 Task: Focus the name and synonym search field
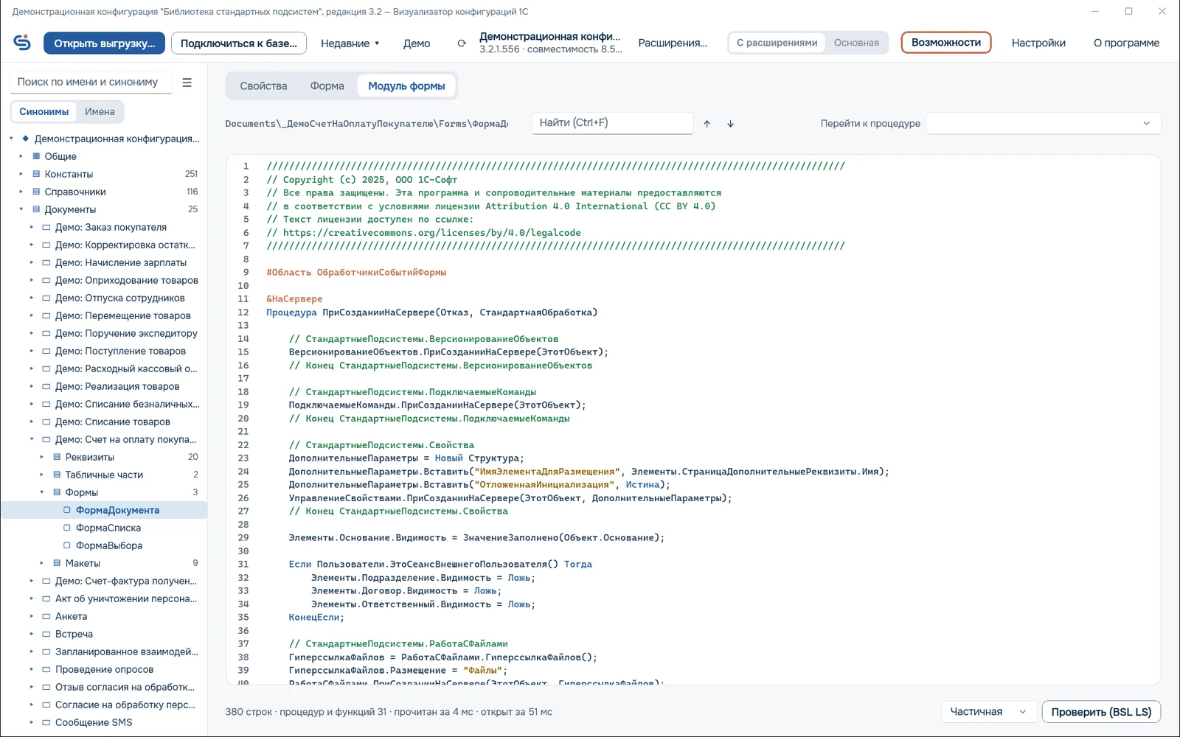click(x=91, y=83)
